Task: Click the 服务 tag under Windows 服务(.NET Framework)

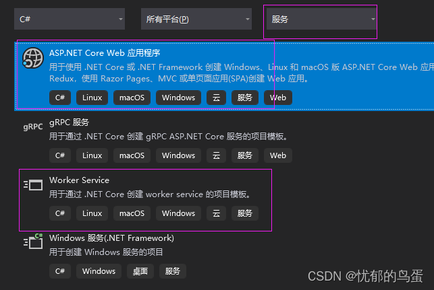Action: click(173, 271)
